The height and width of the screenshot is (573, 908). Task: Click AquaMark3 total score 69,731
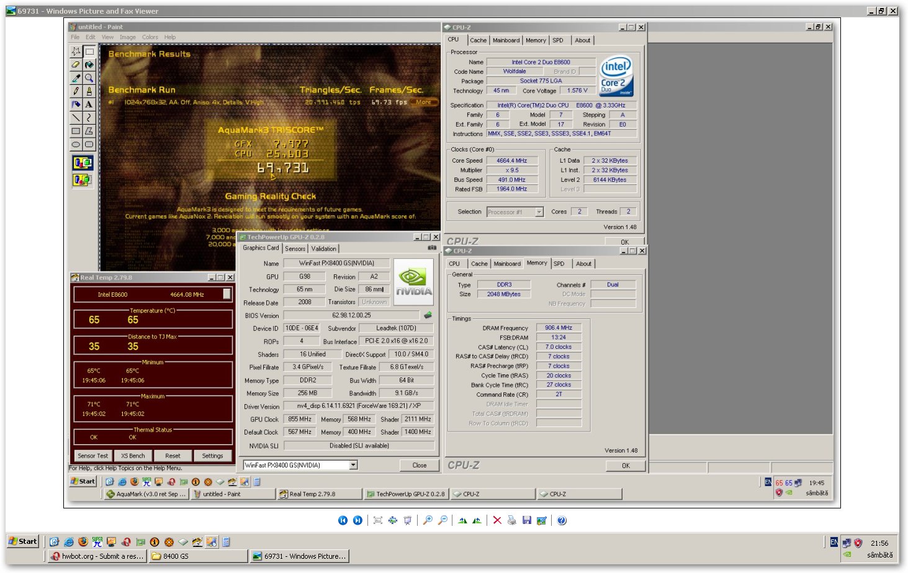pos(282,168)
